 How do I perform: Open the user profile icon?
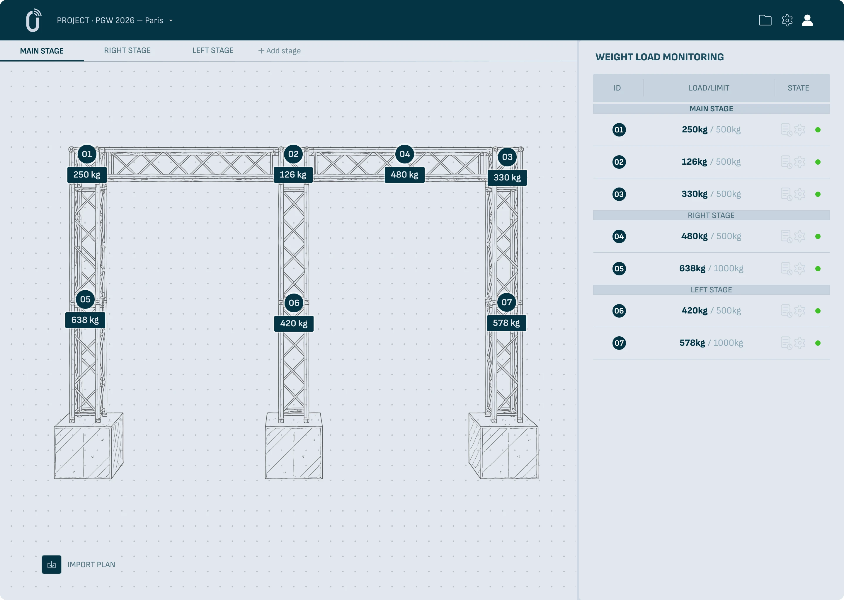tap(807, 20)
